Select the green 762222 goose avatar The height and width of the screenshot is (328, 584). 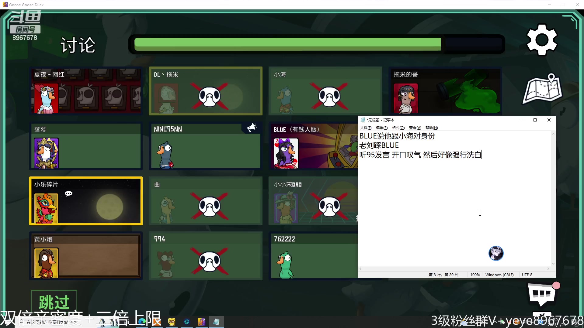click(285, 265)
